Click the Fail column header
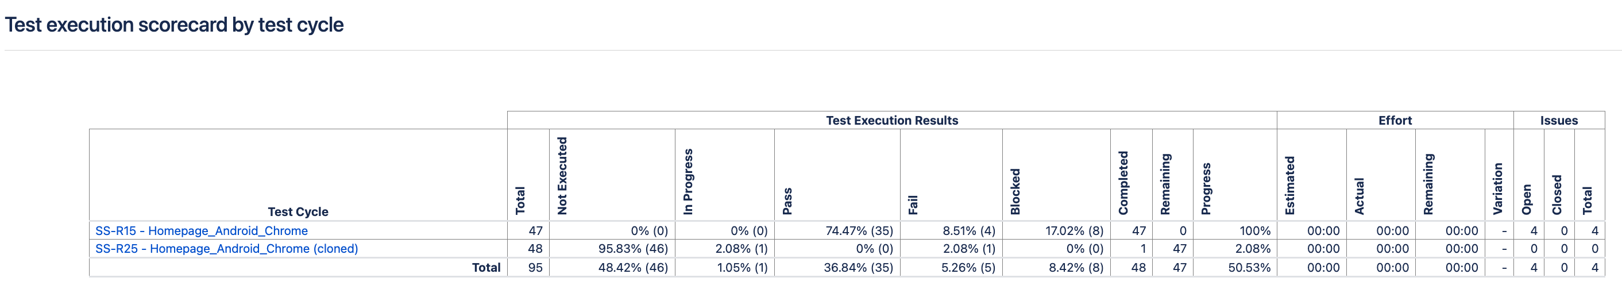1622x293 pixels. 913,205
